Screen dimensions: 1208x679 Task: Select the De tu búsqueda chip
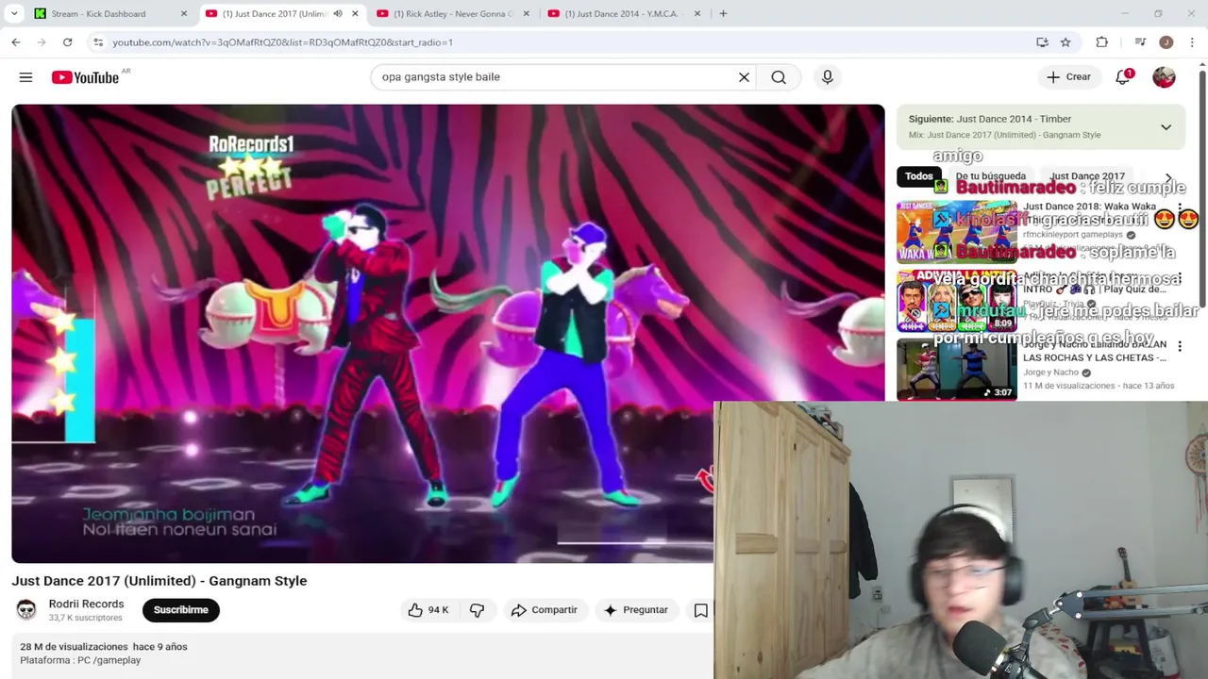coord(990,176)
